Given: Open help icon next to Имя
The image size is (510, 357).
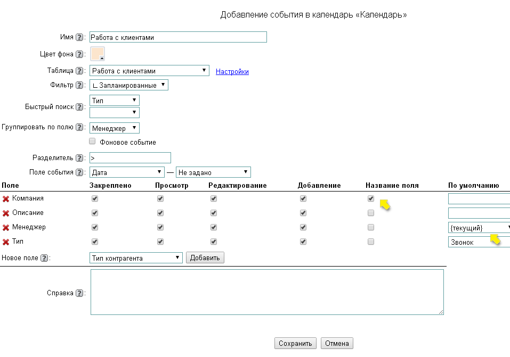Looking at the screenshot, I should pos(79,38).
